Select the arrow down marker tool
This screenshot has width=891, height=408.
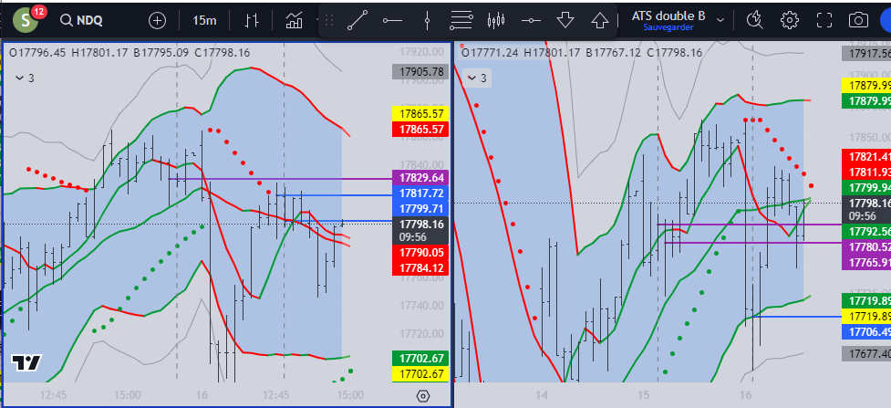565,20
